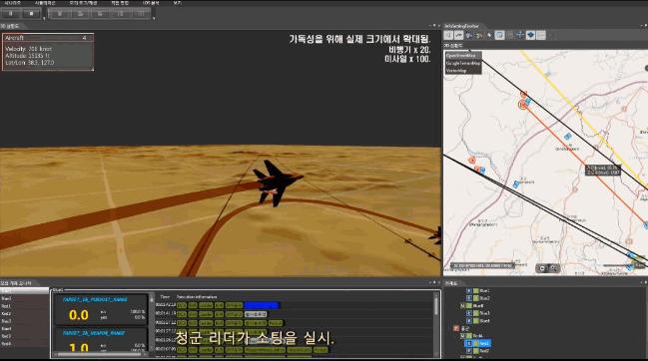Click the 0.0 gauge value

[79, 315]
